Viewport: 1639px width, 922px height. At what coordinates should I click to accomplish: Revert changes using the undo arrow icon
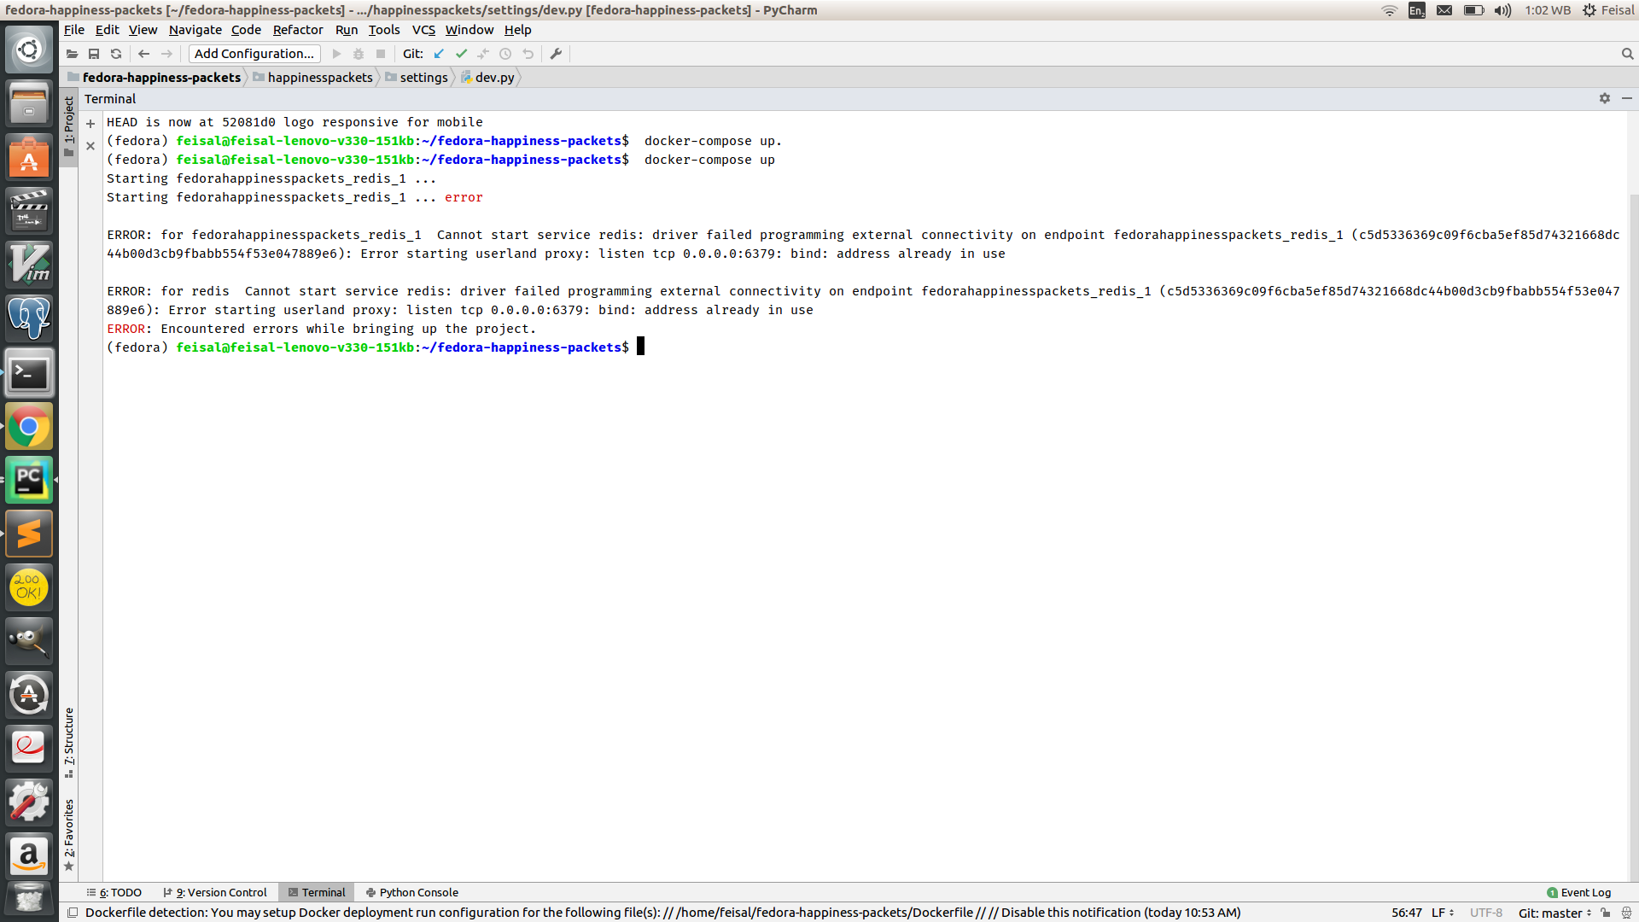pyautogui.click(x=528, y=54)
